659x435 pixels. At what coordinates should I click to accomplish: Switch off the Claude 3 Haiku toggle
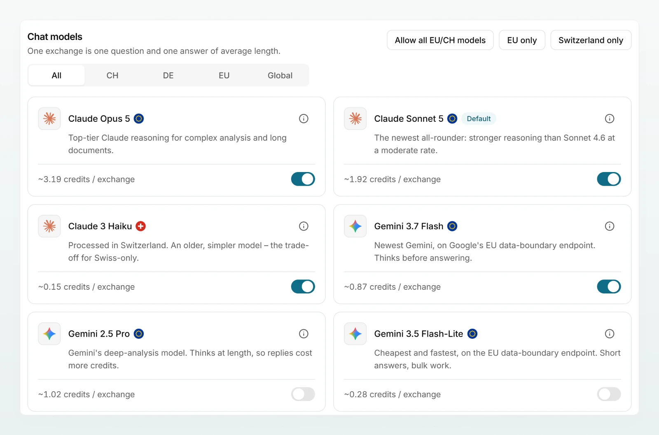(x=303, y=286)
